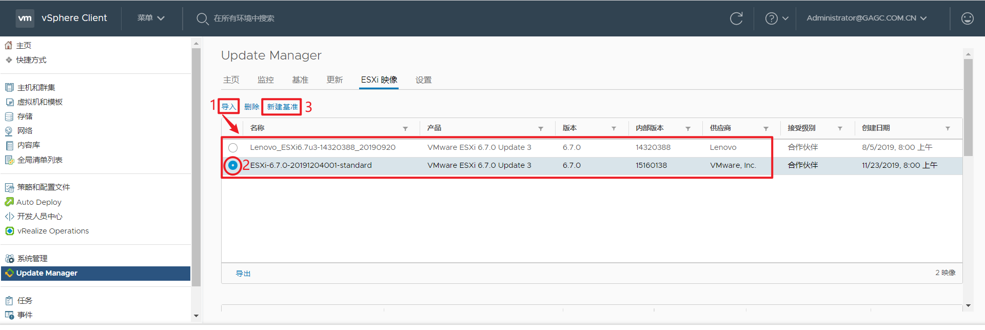The width and height of the screenshot is (985, 330).
Task: Click the sidebar scroll-down arrow
Action: 196,316
